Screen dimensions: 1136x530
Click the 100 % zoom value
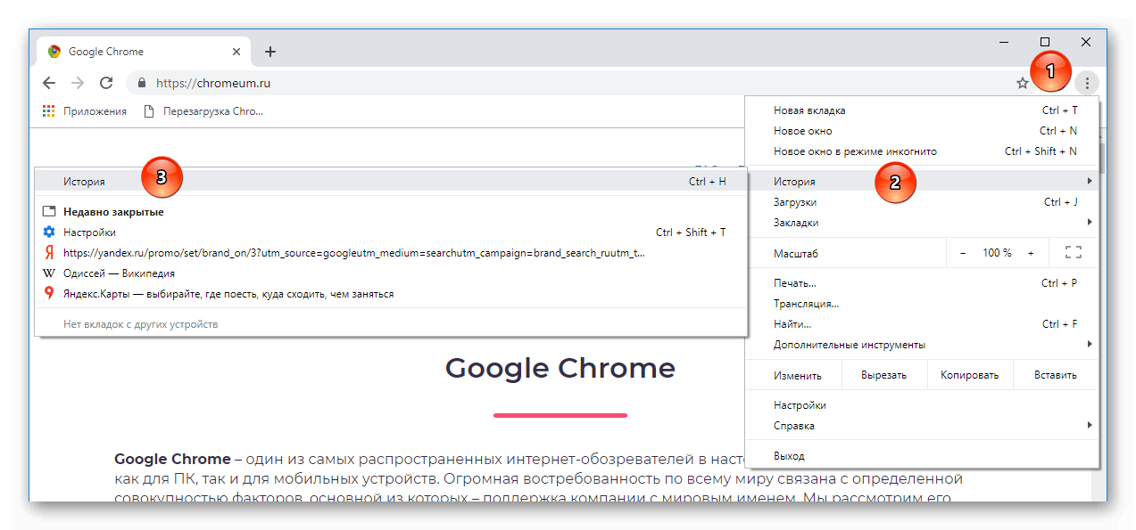click(x=997, y=253)
